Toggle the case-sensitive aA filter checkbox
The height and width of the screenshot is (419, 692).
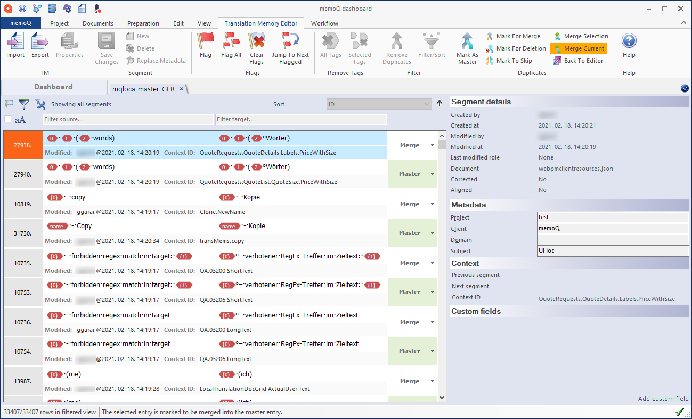(8, 119)
